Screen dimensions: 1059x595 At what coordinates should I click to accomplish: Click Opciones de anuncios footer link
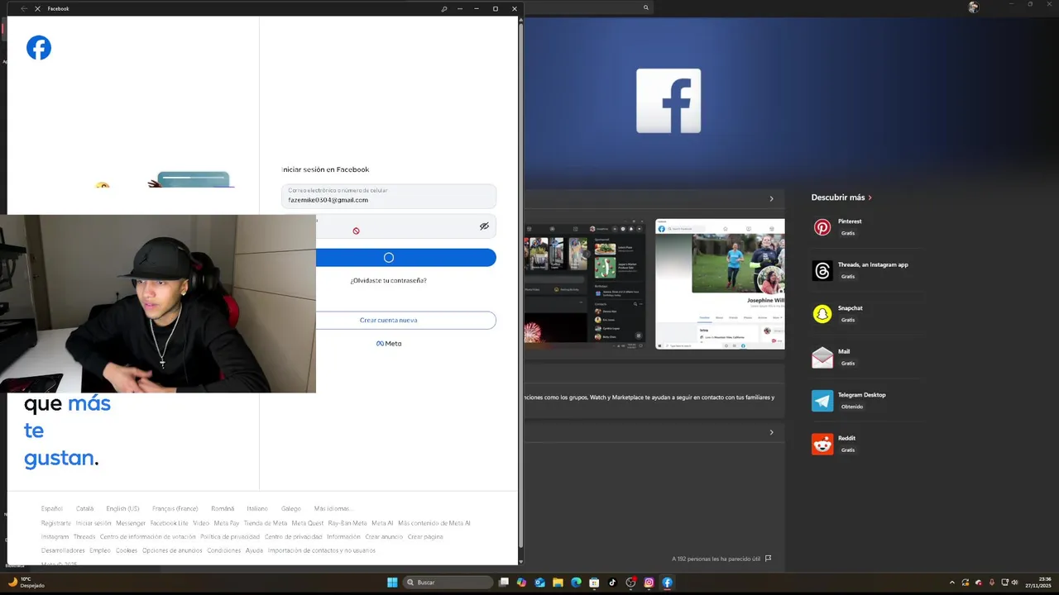[x=172, y=550]
